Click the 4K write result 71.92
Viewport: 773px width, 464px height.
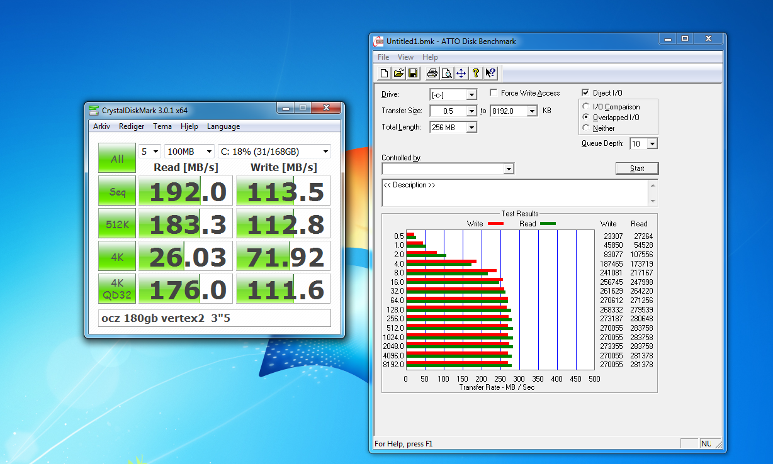coord(283,257)
